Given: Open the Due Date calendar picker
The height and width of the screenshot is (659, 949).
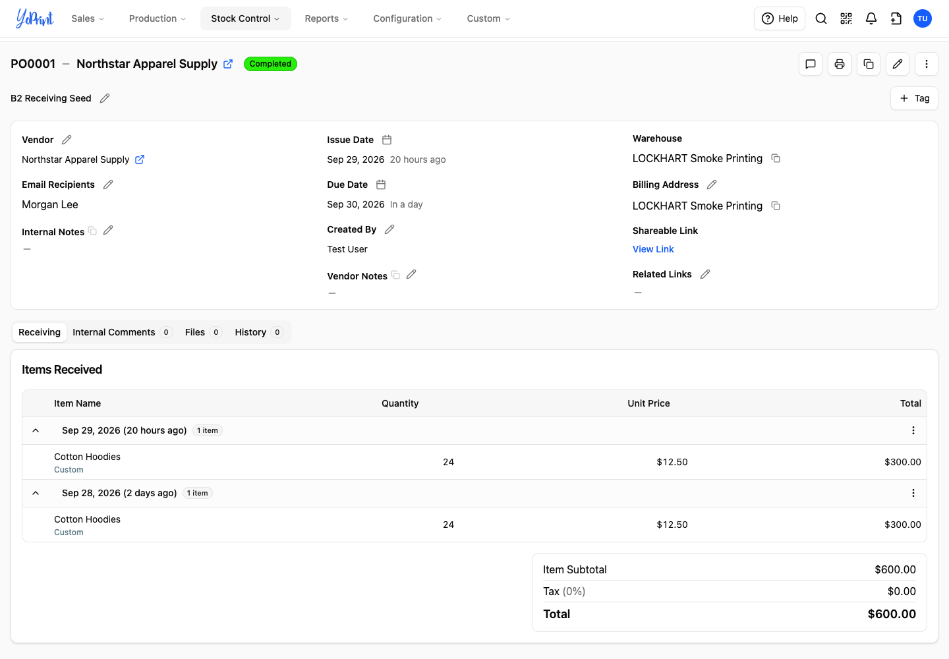Looking at the screenshot, I should tap(381, 185).
